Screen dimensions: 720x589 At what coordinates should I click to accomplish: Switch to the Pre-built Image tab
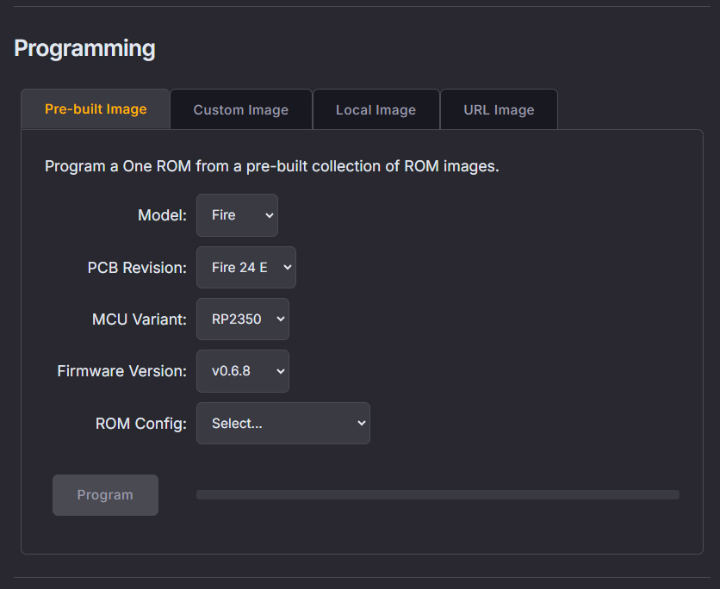pos(96,109)
